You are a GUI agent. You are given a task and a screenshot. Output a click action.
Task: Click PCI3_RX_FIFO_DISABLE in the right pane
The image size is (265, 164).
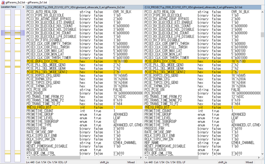162,40
